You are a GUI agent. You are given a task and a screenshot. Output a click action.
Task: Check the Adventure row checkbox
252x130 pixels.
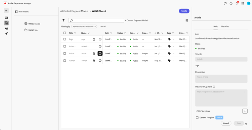[x=65, y=46]
